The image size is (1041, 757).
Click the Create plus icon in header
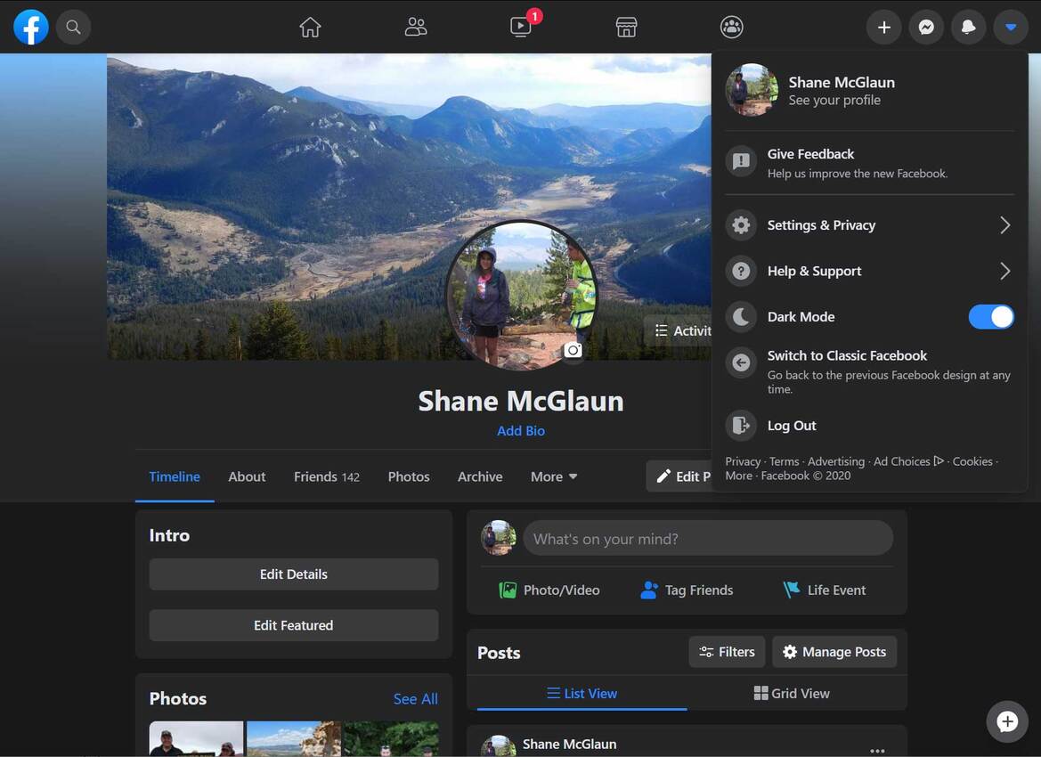(883, 28)
